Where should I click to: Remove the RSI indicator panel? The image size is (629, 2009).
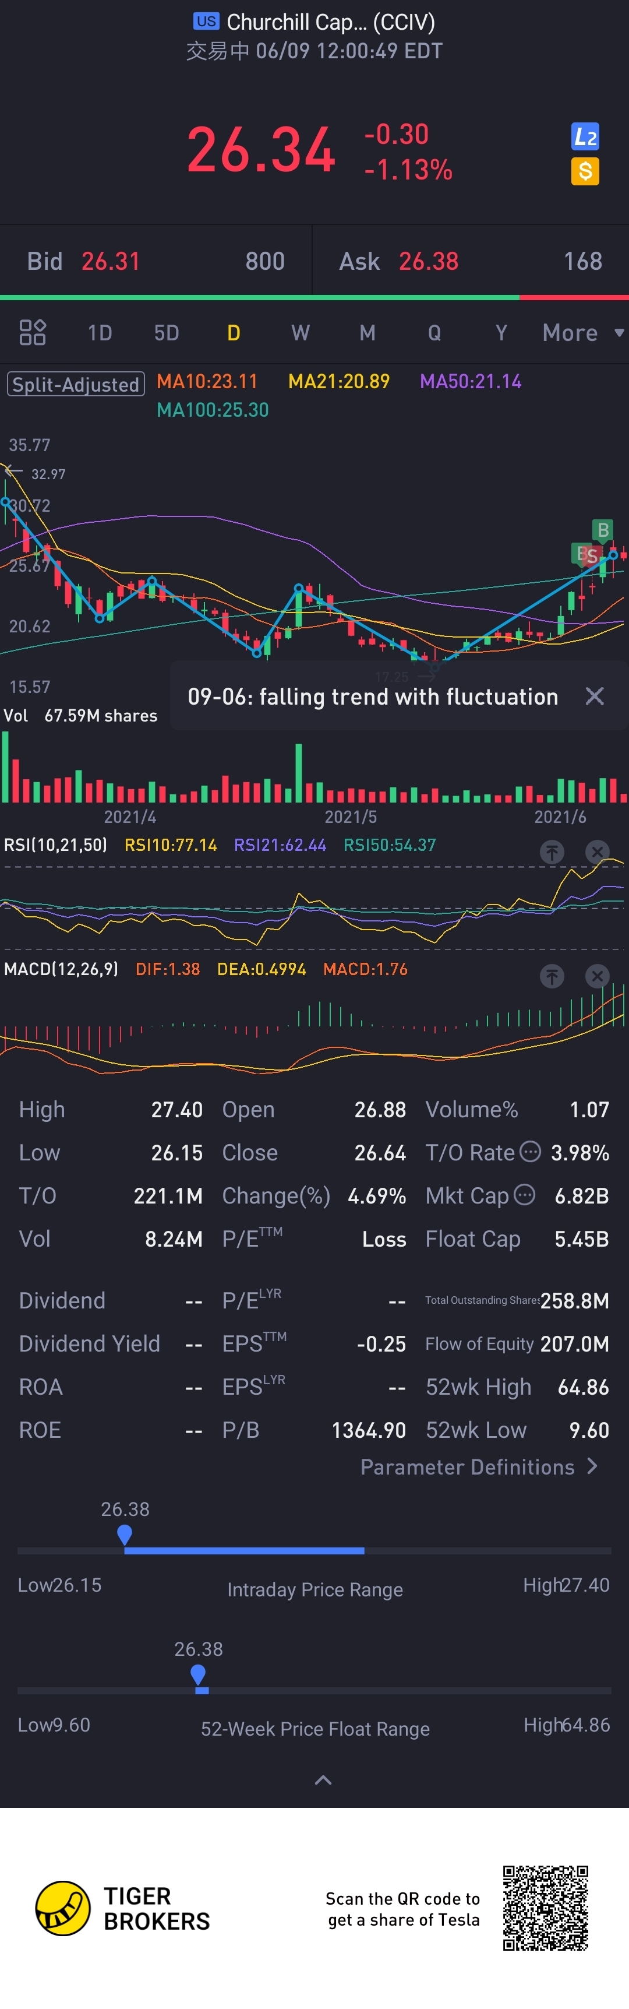(597, 852)
